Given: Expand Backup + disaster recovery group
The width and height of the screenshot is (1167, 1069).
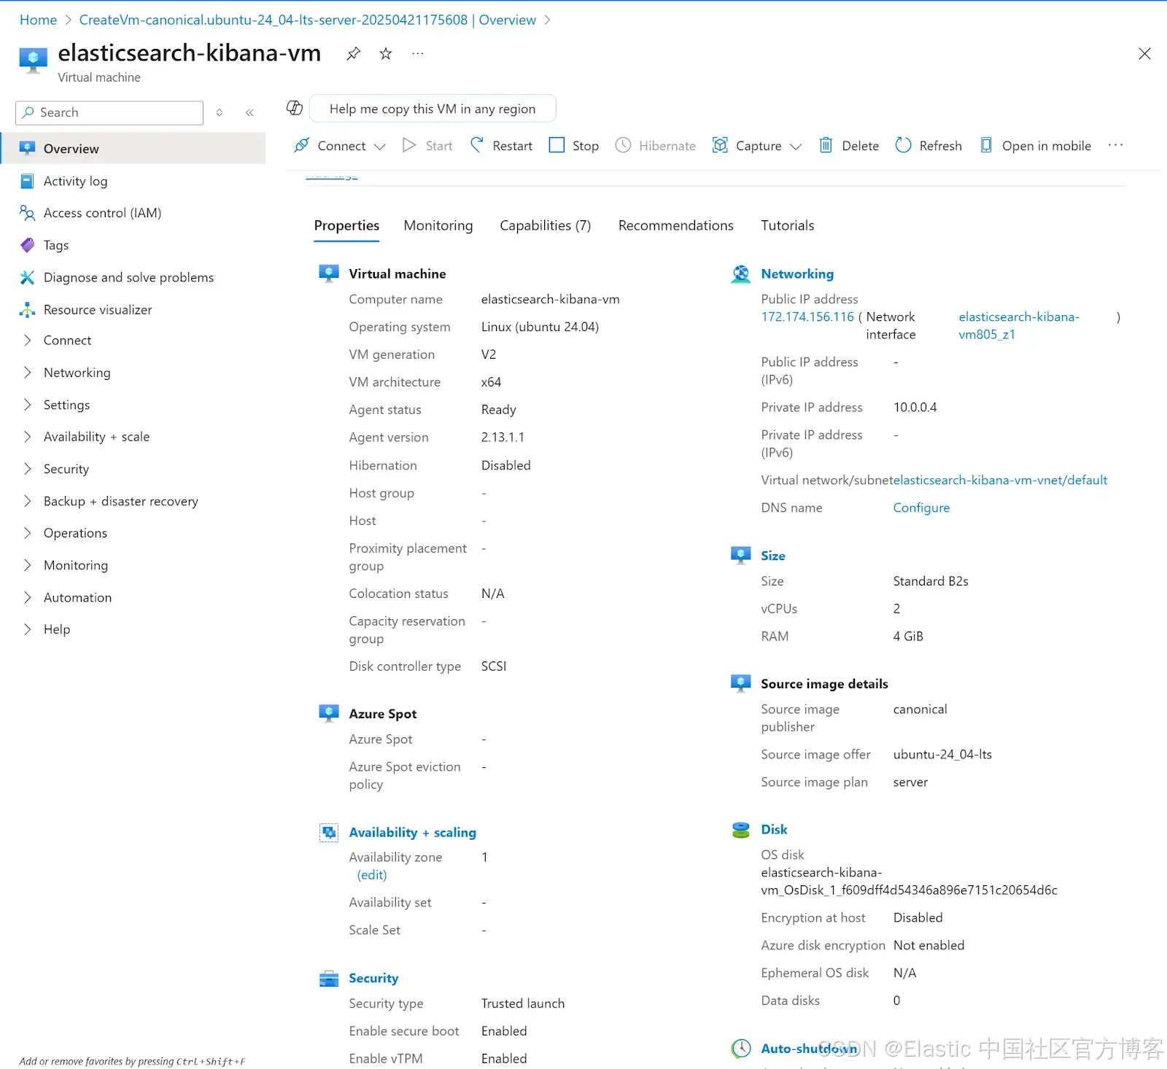Looking at the screenshot, I should [x=120, y=501].
